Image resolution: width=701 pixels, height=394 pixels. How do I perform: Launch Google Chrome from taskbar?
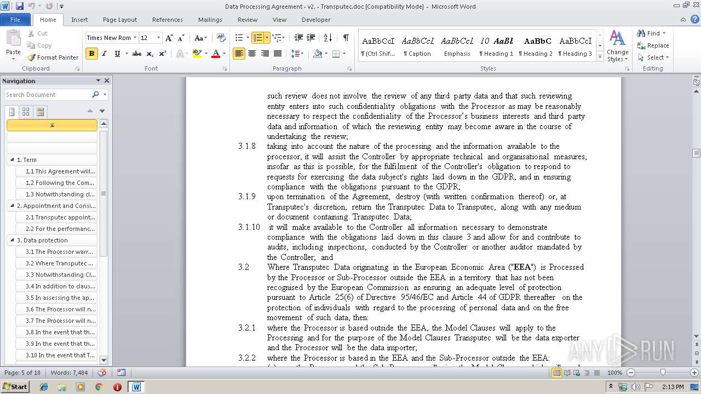tap(99, 387)
